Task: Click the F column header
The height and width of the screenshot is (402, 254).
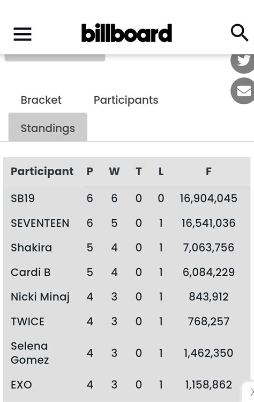Action: coord(208,171)
